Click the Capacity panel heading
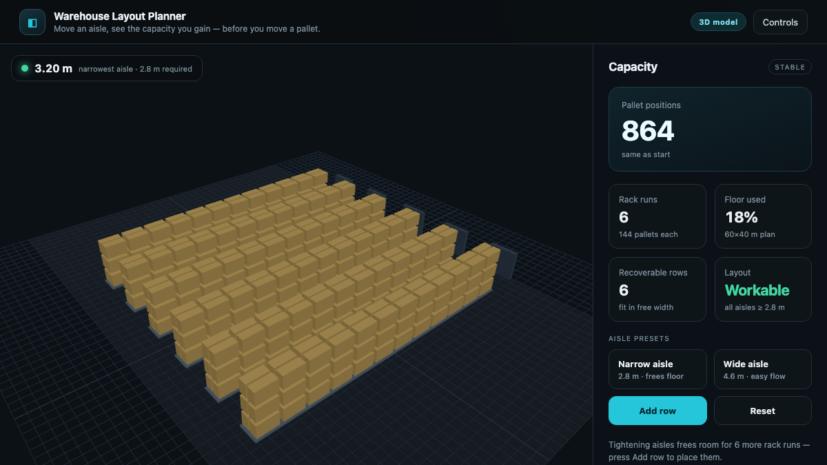The image size is (827, 465). coord(633,67)
